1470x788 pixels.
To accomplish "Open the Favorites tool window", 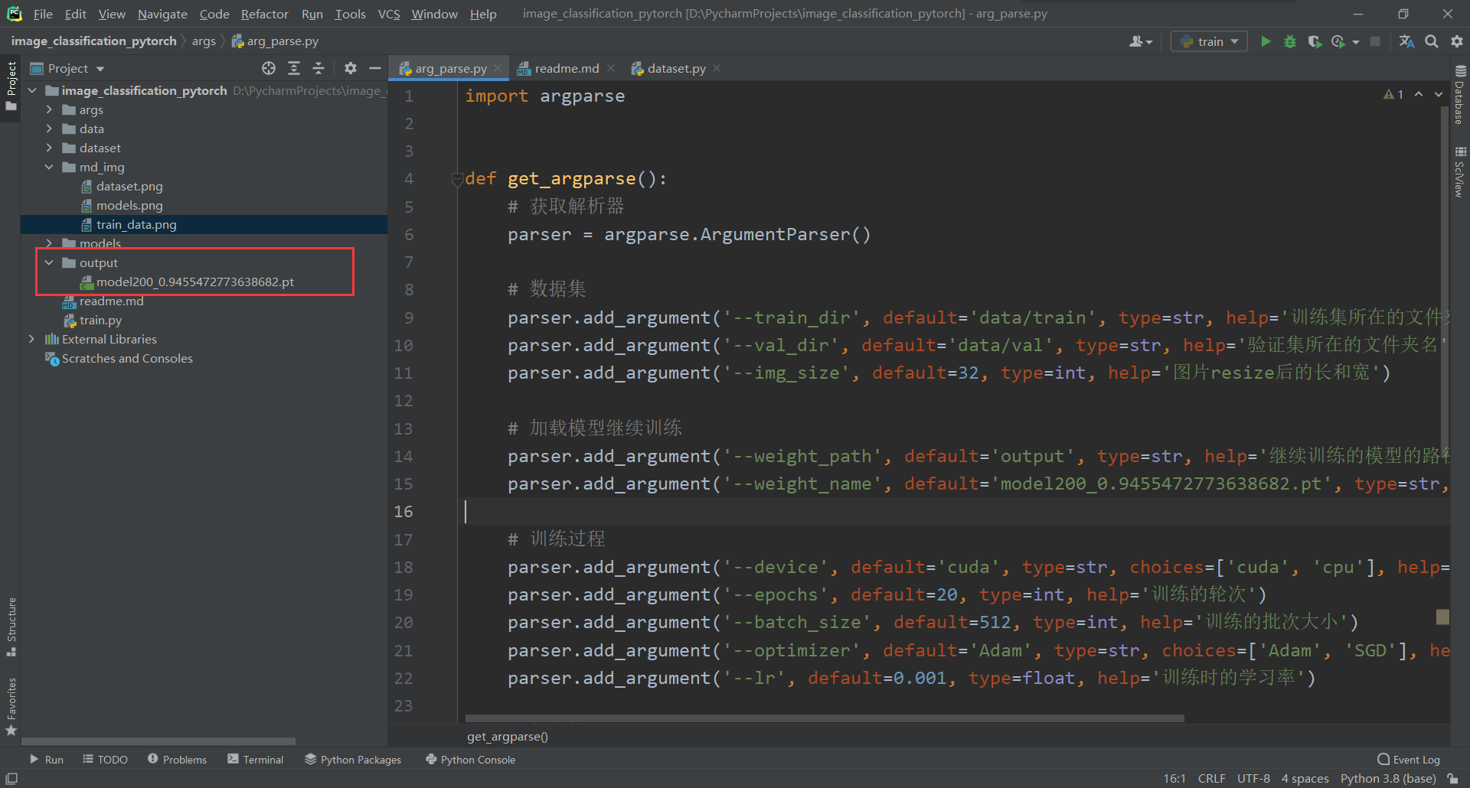I will tap(11, 707).
